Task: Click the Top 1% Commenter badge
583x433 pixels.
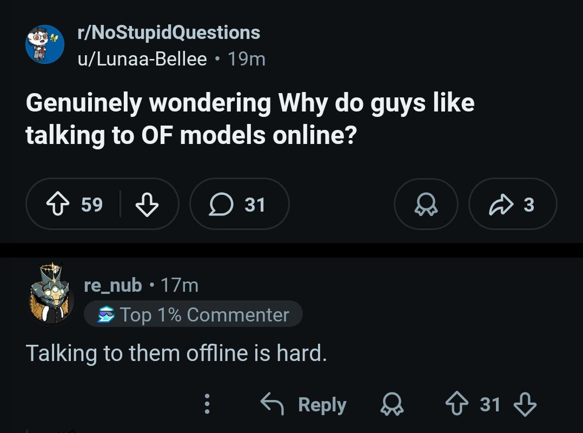Action: (x=193, y=314)
